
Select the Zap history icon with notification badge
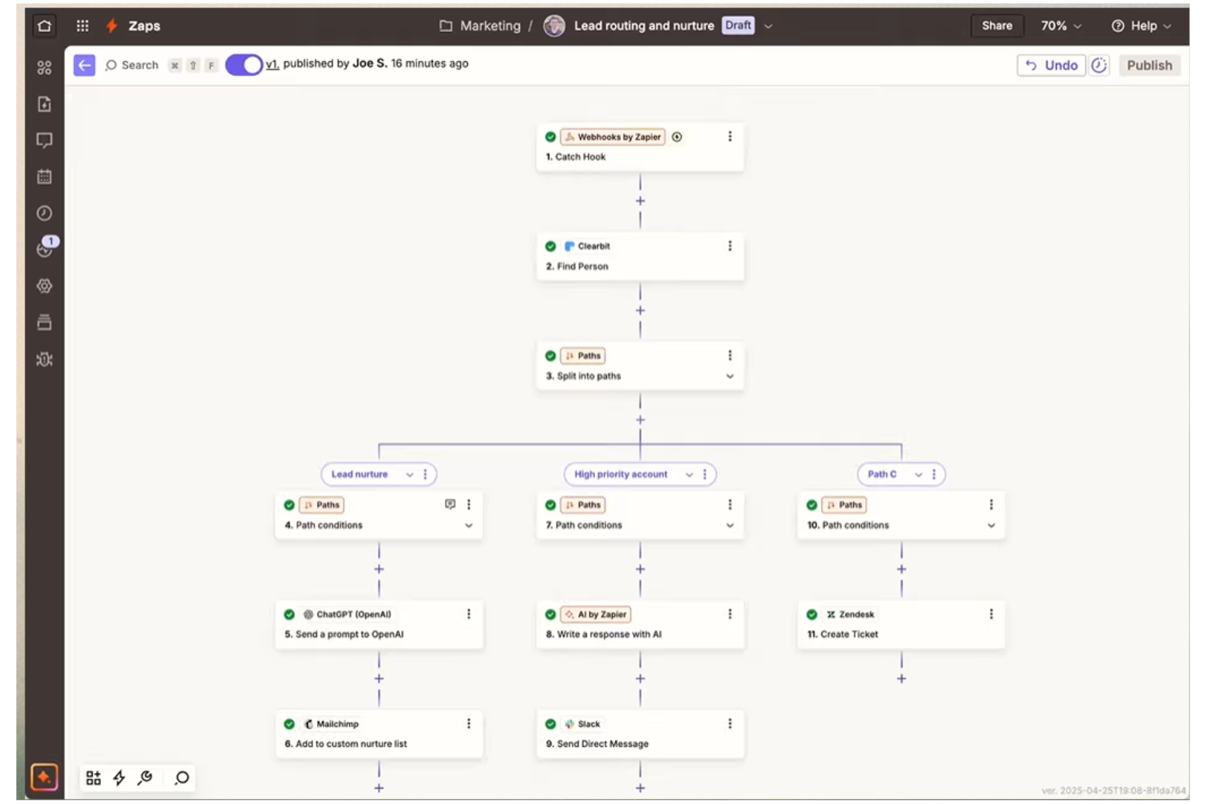45,249
